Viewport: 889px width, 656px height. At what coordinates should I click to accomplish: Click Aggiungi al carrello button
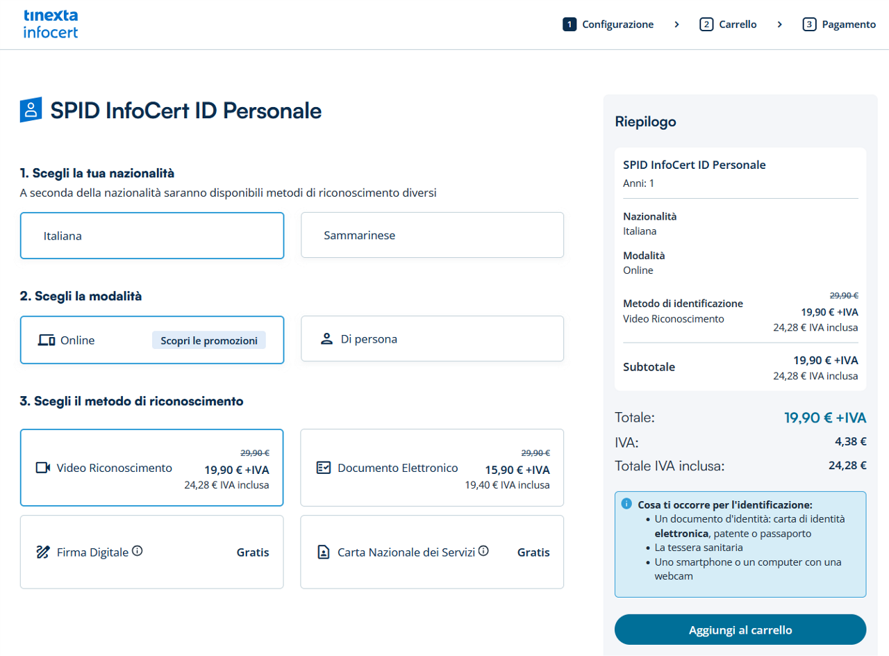[740, 630]
